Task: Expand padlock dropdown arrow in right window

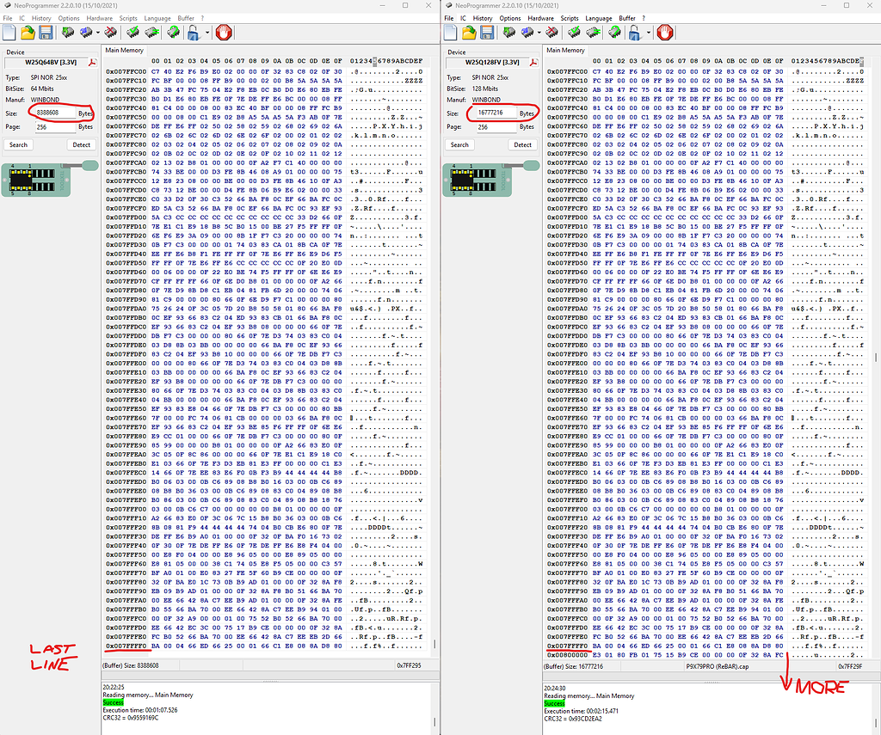Action: click(x=647, y=33)
